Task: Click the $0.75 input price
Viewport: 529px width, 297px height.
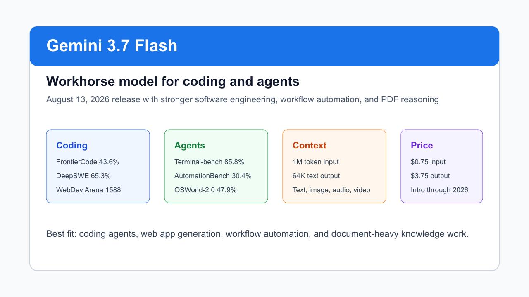Action: pos(428,162)
